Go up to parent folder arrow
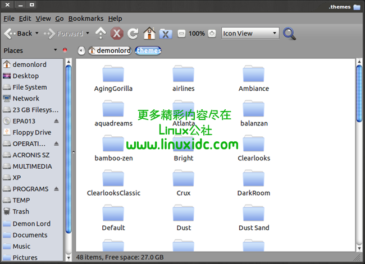 (101, 34)
